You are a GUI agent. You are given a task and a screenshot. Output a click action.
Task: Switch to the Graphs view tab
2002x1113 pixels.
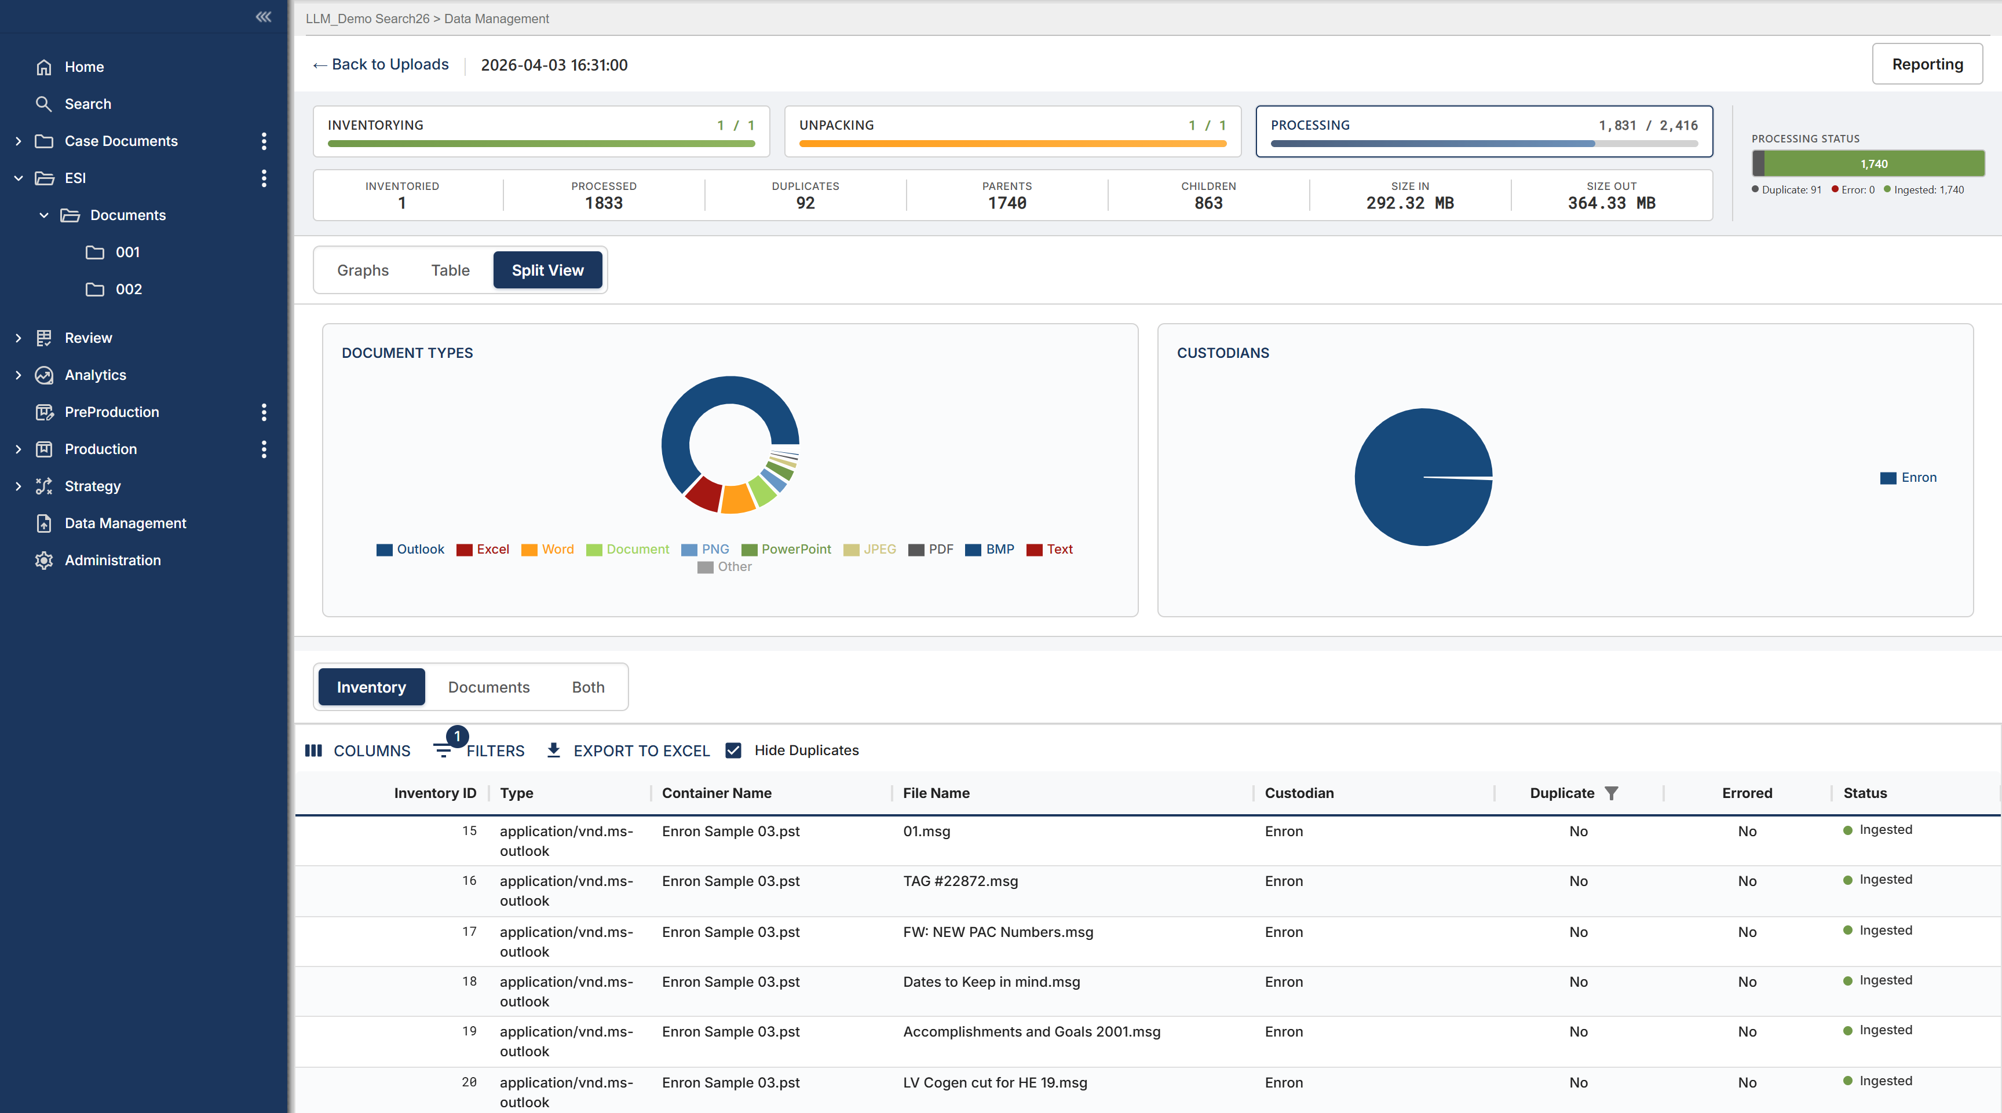click(x=363, y=270)
